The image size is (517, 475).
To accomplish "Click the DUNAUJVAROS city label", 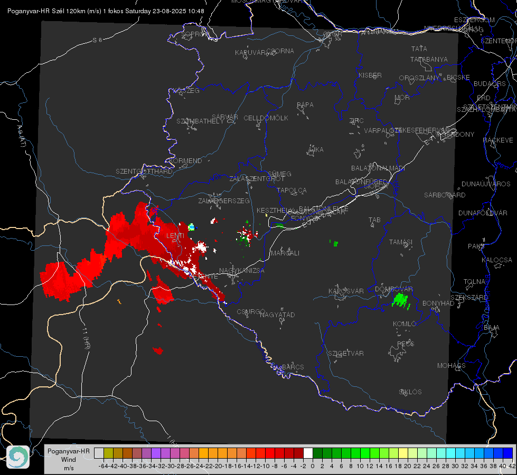I will click(486, 184).
